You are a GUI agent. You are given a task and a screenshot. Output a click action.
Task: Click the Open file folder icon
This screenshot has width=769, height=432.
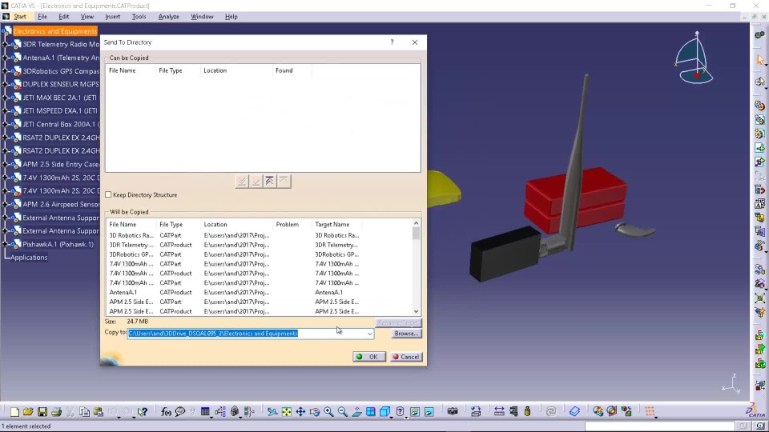point(28,412)
